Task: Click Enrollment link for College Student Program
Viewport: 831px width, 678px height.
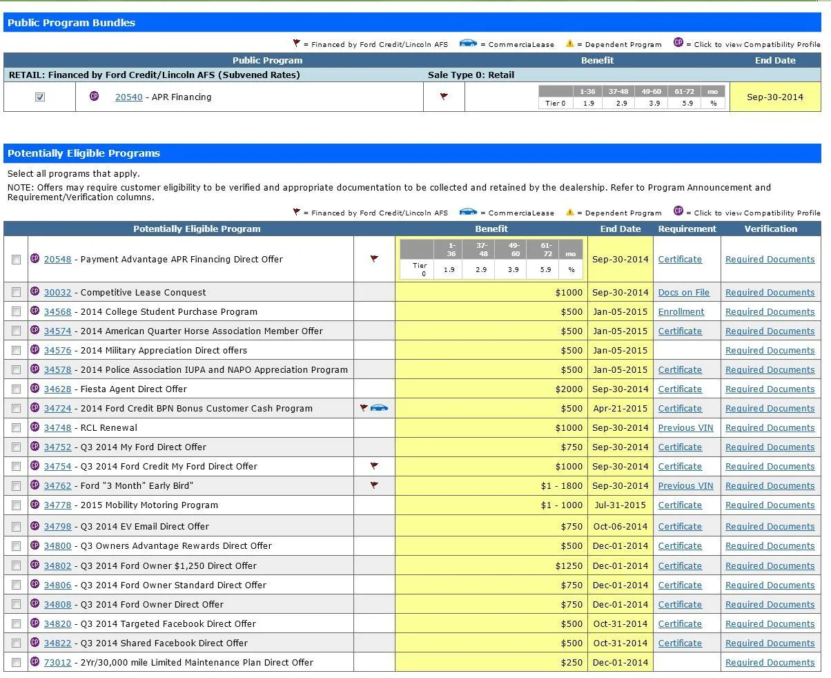Action: pos(681,311)
